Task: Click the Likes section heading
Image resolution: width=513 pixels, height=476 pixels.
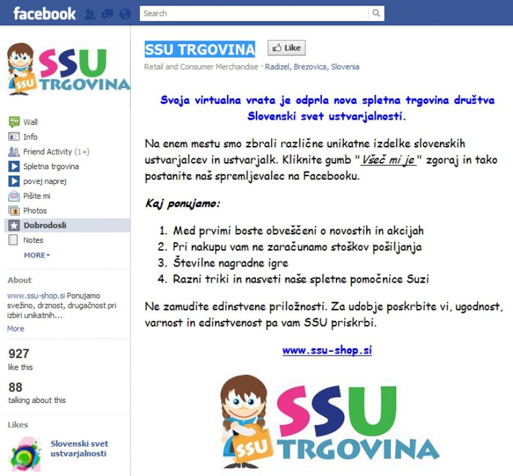Action: [x=18, y=425]
